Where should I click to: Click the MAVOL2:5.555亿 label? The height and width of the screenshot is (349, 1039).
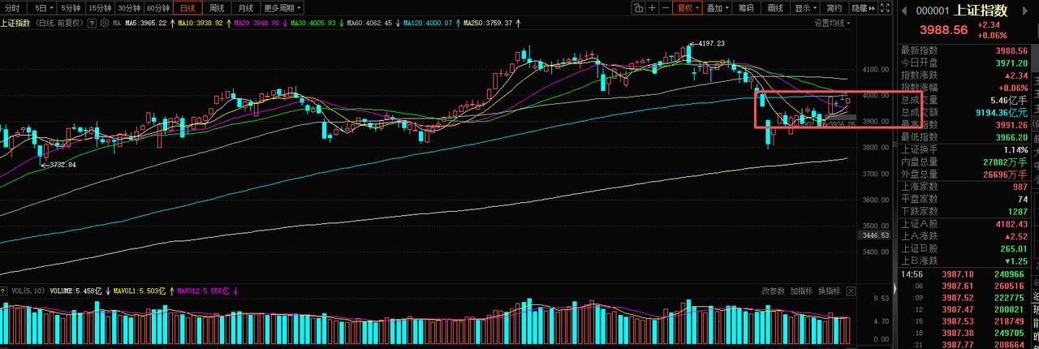203,291
